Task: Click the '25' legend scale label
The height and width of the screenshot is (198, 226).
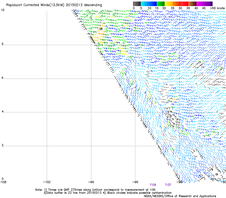Action: tap(173, 8)
